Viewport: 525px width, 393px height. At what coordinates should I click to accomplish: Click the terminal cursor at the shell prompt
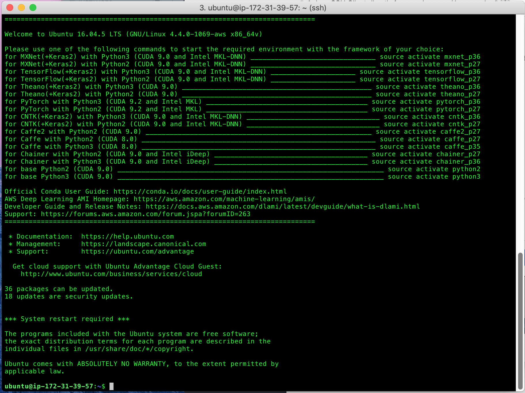(x=112, y=386)
